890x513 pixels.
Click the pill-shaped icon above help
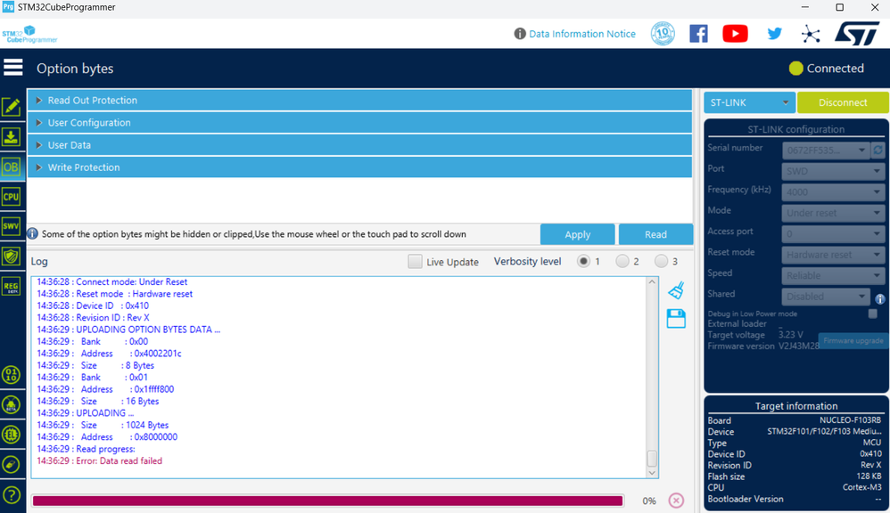click(x=11, y=465)
